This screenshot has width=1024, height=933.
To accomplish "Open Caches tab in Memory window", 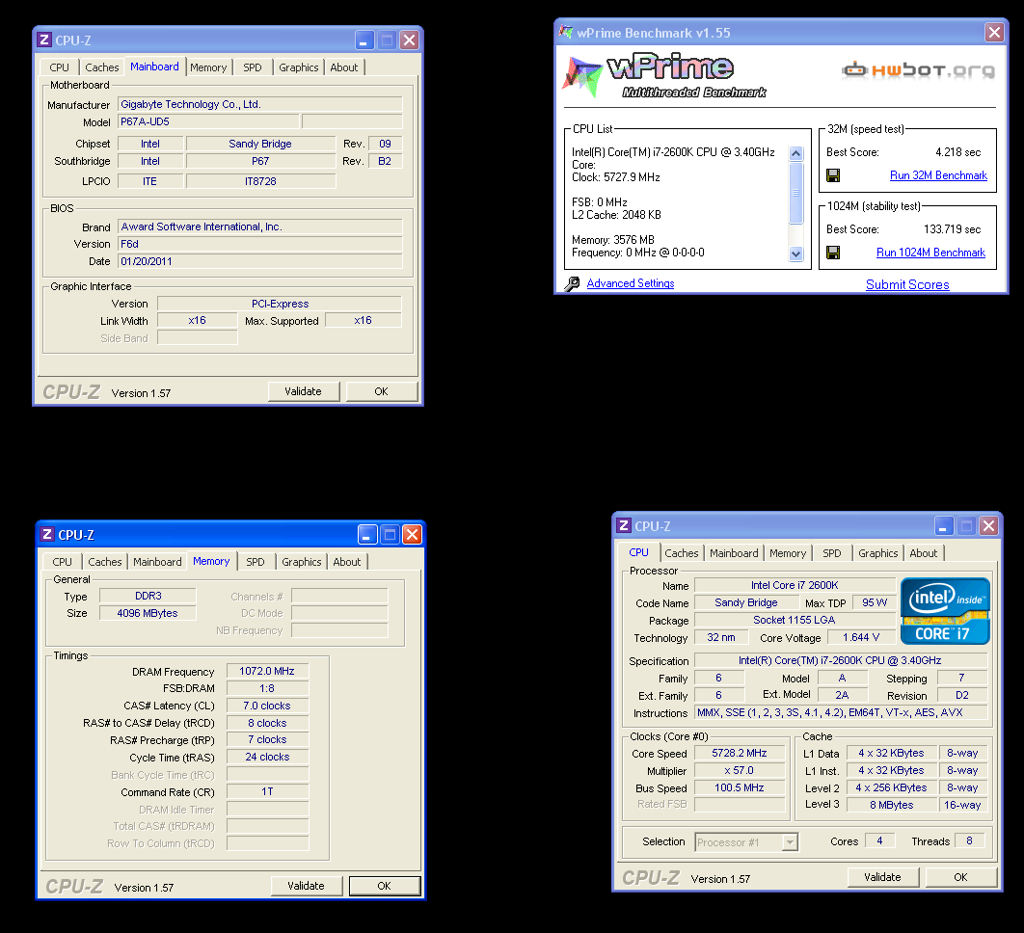I will click(104, 562).
